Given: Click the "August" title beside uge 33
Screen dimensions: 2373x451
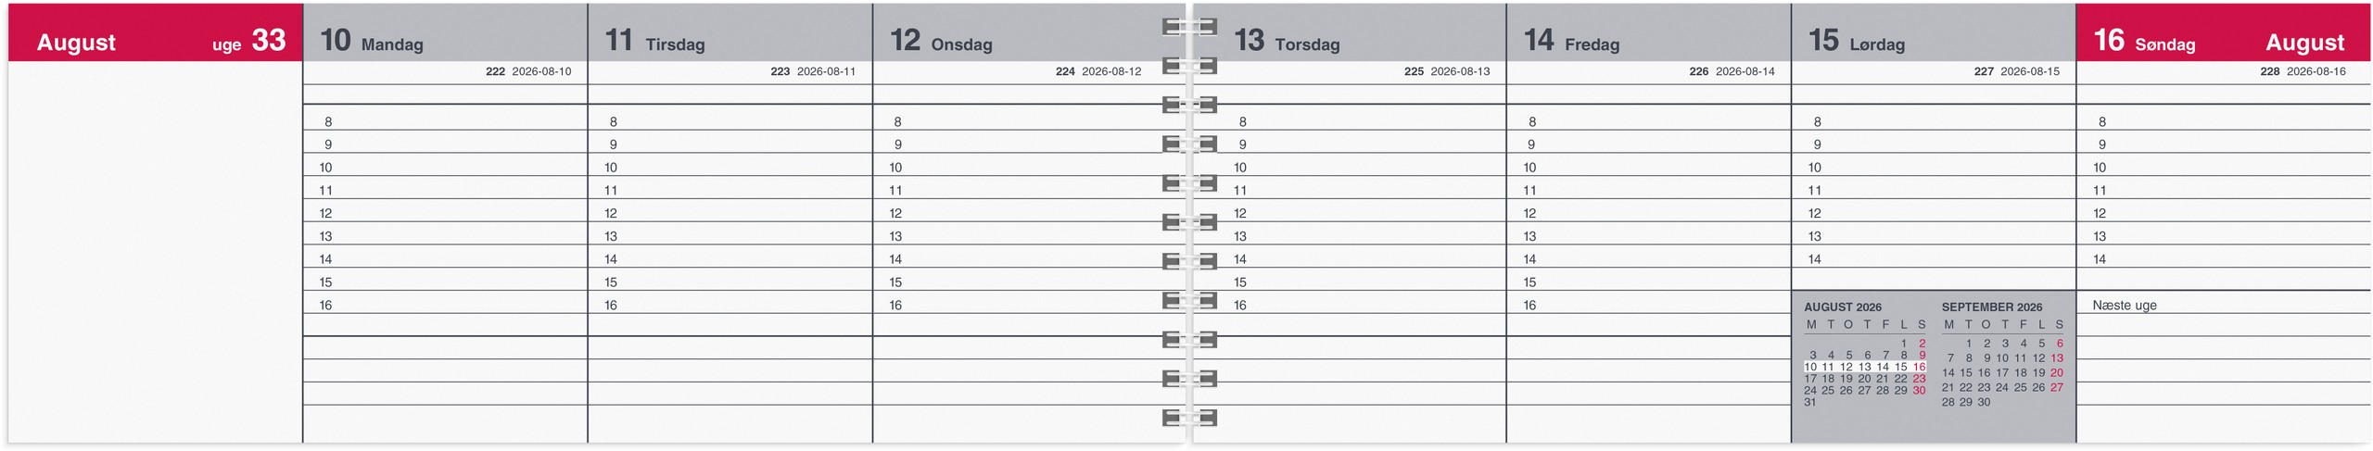Looking at the screenshot, I should pos(76,43).
